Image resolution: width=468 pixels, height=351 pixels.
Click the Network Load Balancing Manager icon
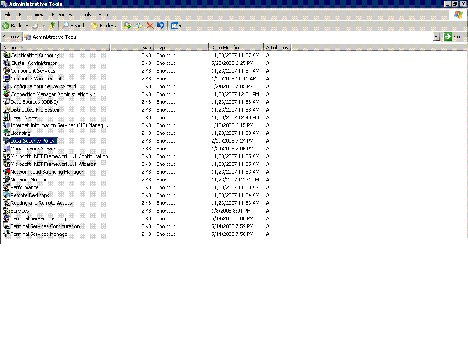[6, 172]
